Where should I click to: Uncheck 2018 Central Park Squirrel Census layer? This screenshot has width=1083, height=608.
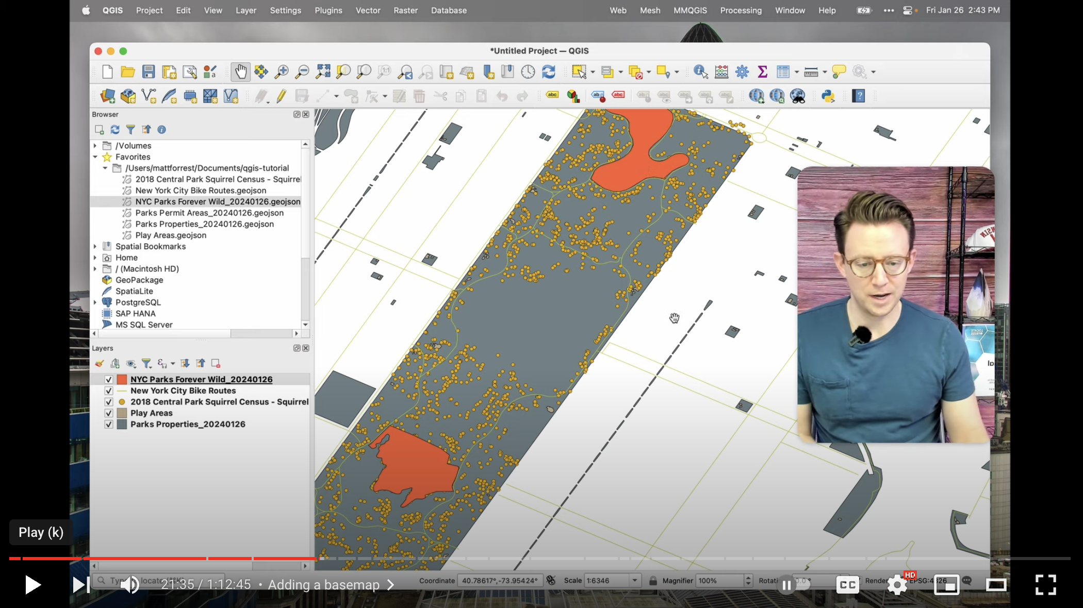(x=109, y=402)
